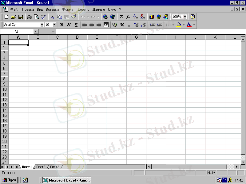246x184 pixels.
Task: Apply red font color A
Action: pos(189,25)
